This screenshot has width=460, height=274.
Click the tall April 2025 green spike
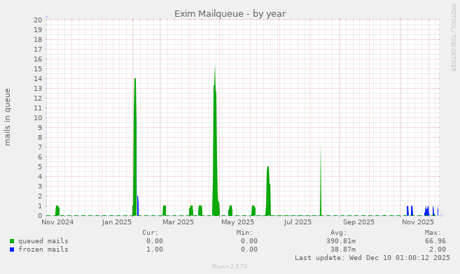tap(216, 140)
